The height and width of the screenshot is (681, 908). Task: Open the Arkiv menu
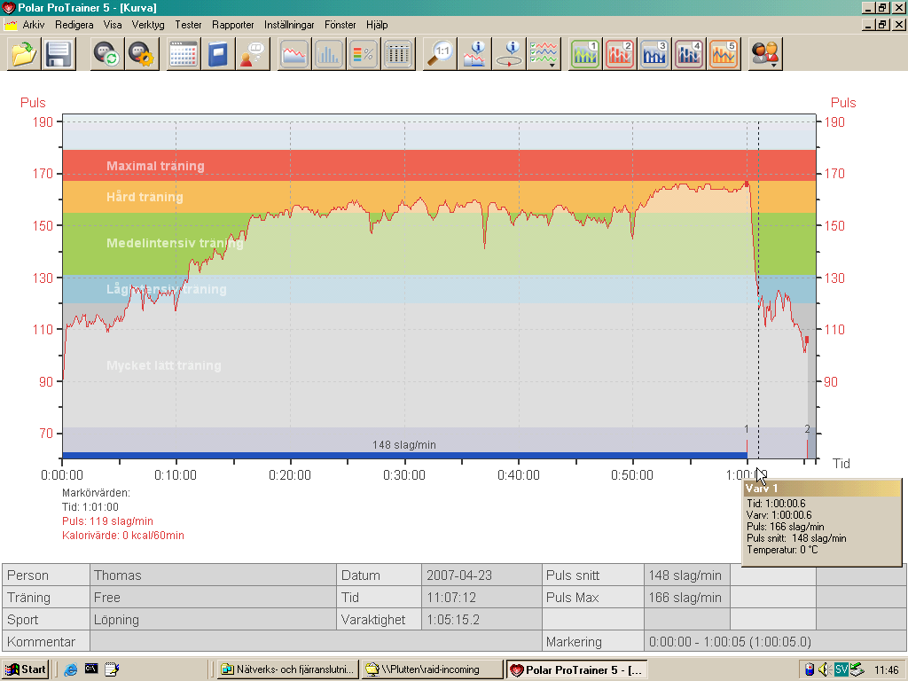(x=34, y=25)
